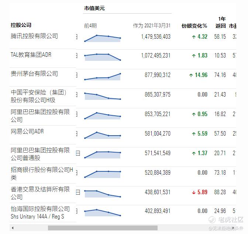Click market value 1,479,536,403
This screenshot has height=234, width=248.
click(156, 36)
